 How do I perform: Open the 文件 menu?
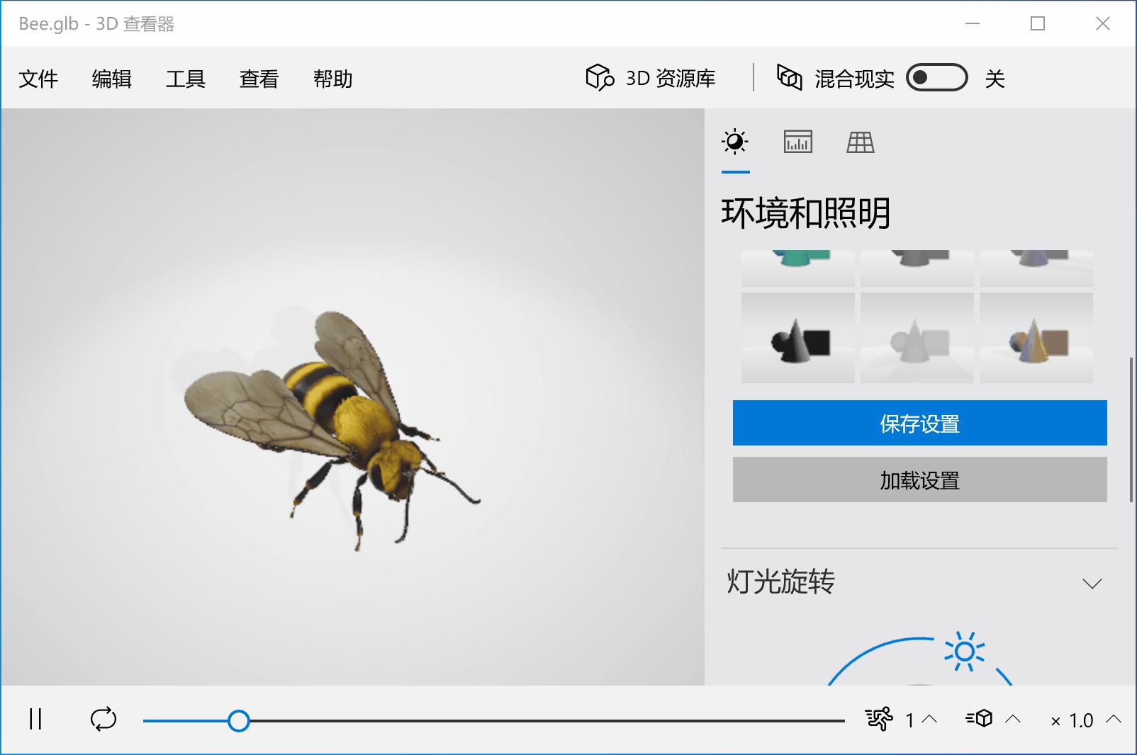pos(39,79)
